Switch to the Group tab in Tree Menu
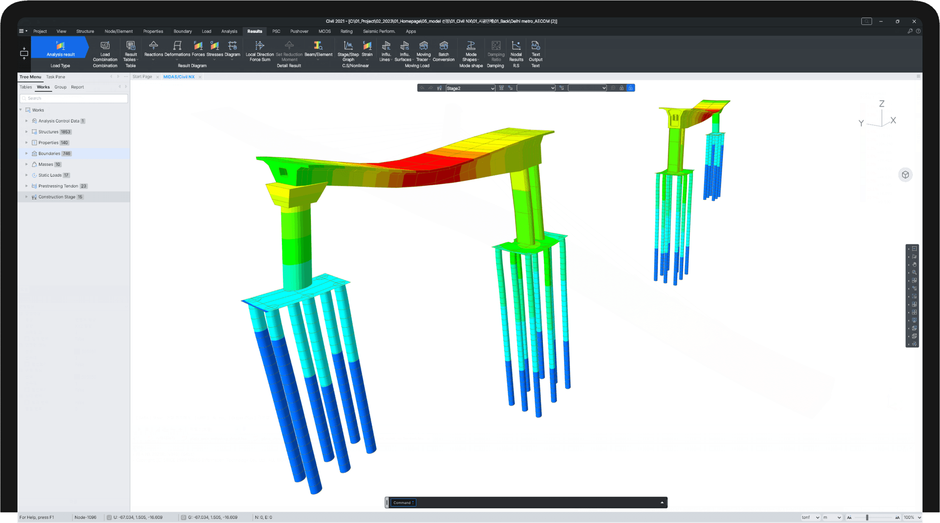940x523 pixels. (x=60, y=87)
